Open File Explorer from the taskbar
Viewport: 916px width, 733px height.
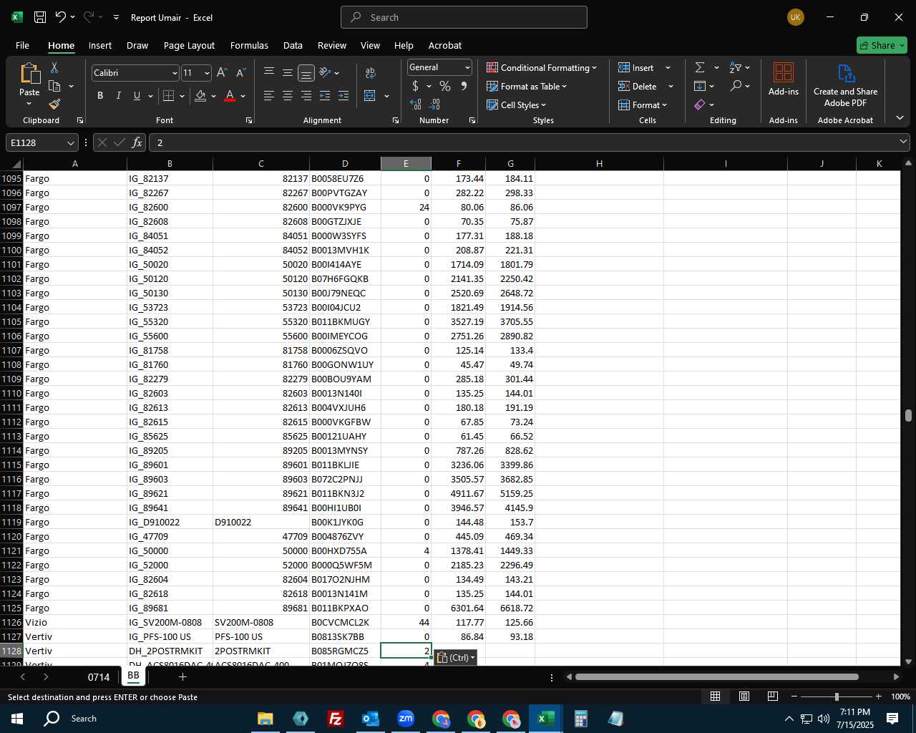pyautogui.click(x=265, y=718)
